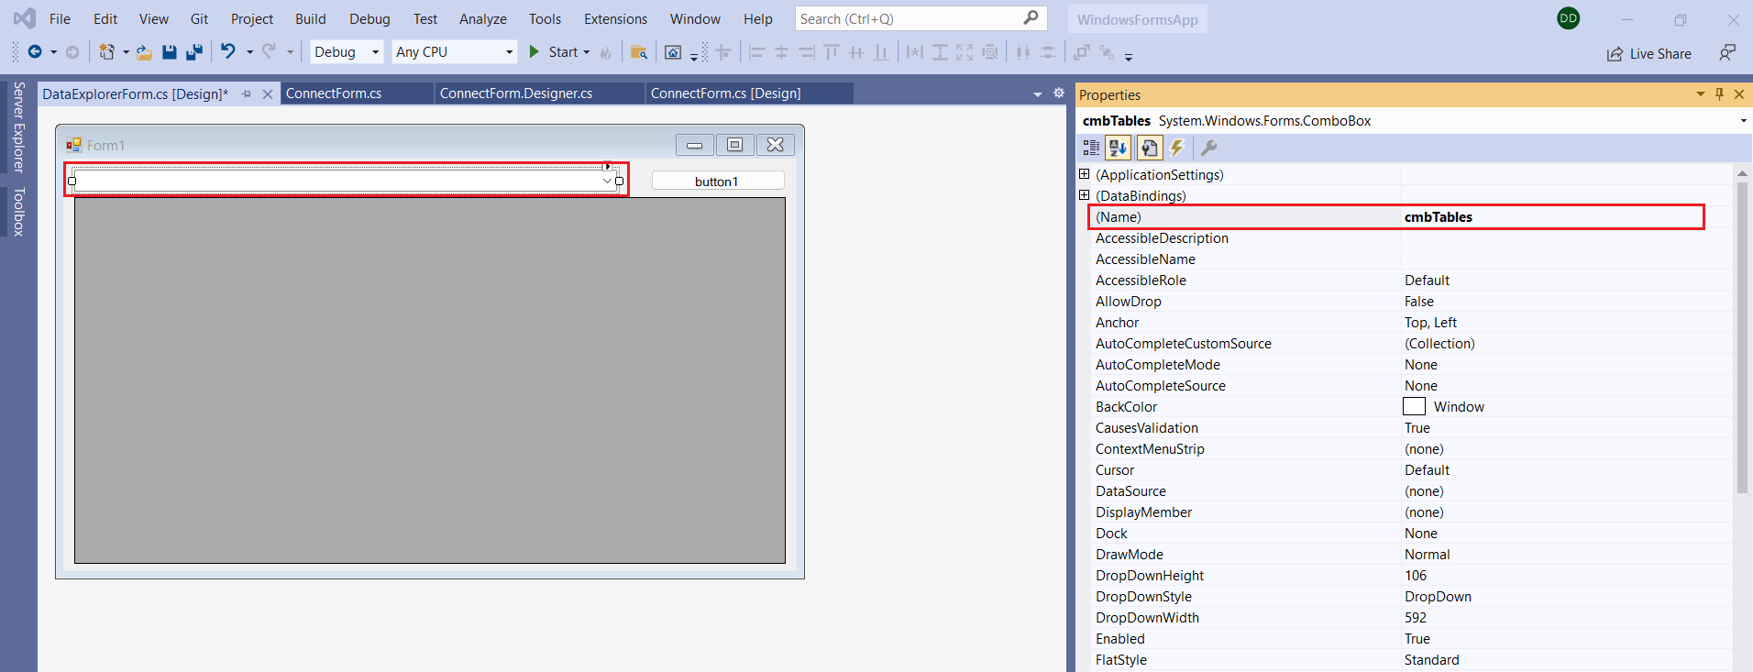The image size is (1753, 672).
Task: Toggle auto-hide pin on Properties panel
Action: point(1719,94)
